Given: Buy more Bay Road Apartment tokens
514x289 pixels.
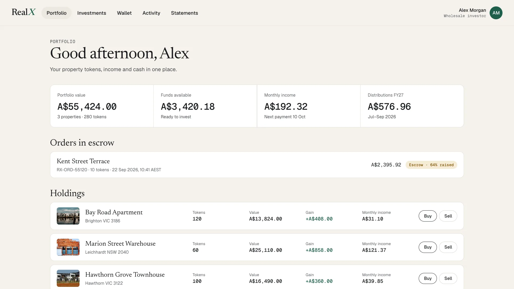Looking at the screenshot, I should (428, 216).
